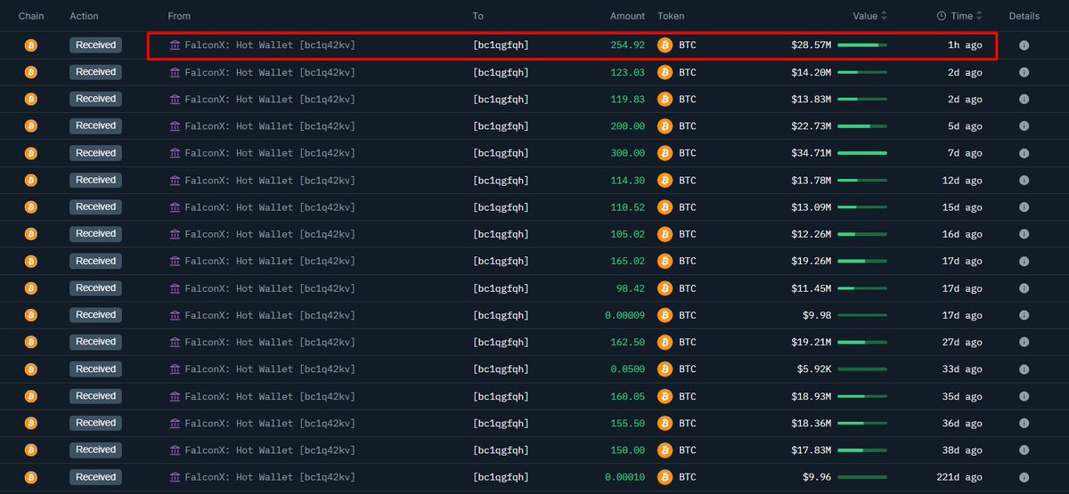Open recipient [bc1qgfqh] in 155.50 row
The image size is (1069, 494).
tap(501, 424)
